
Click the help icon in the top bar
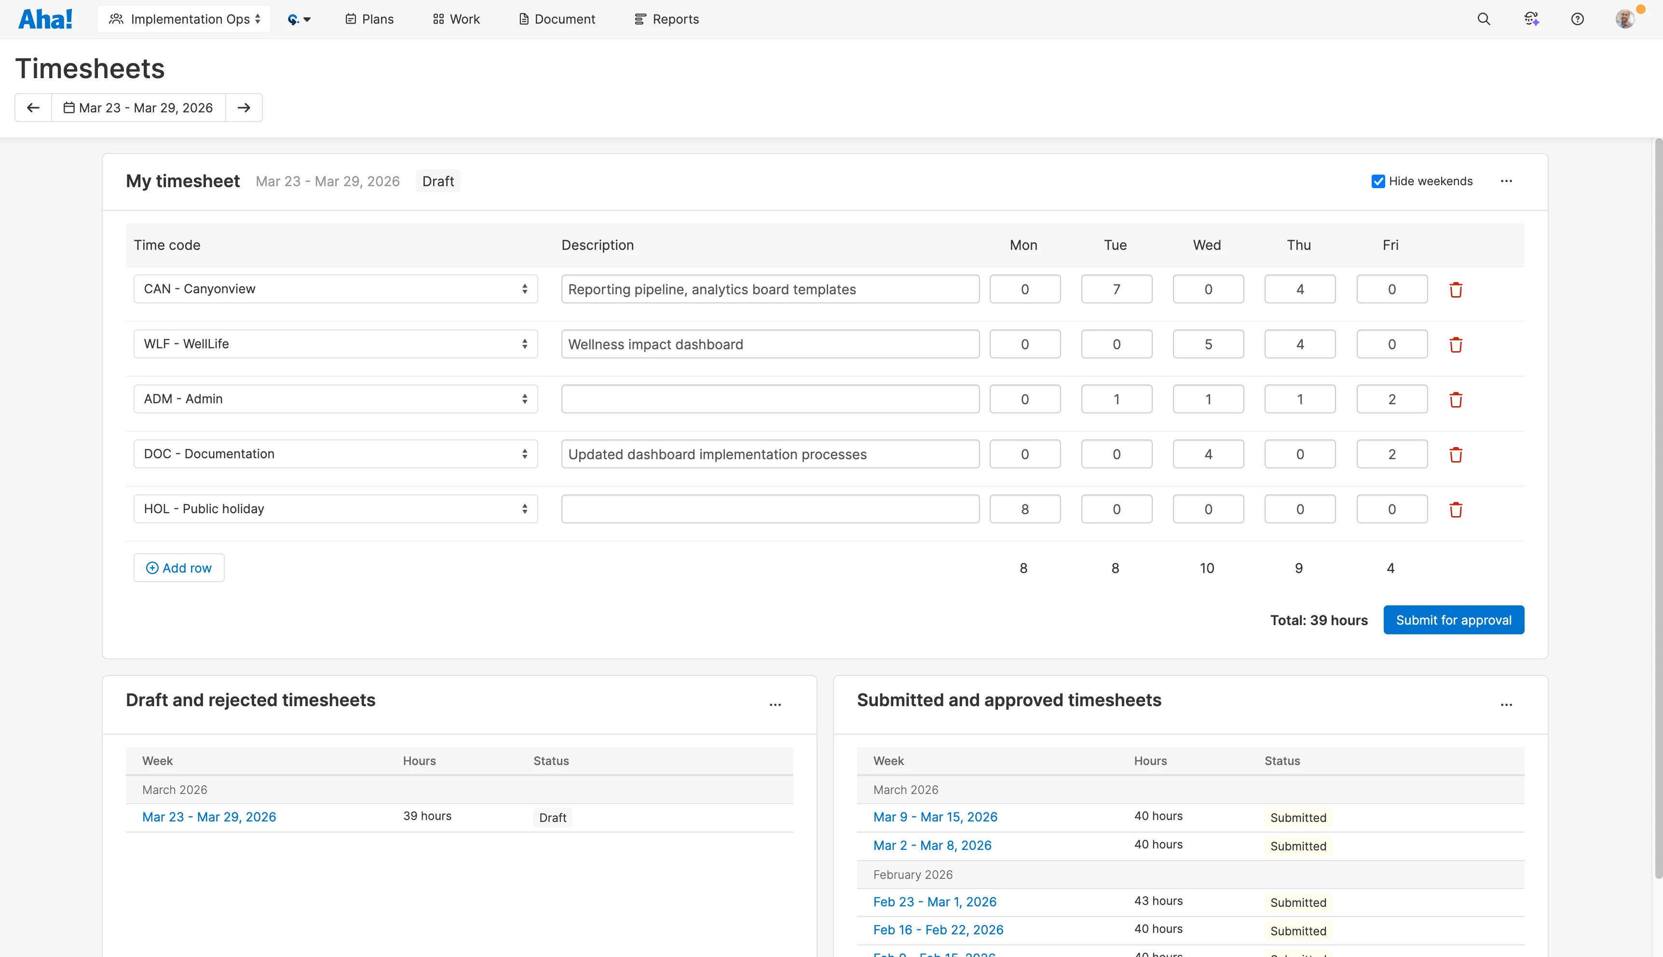1578,19
